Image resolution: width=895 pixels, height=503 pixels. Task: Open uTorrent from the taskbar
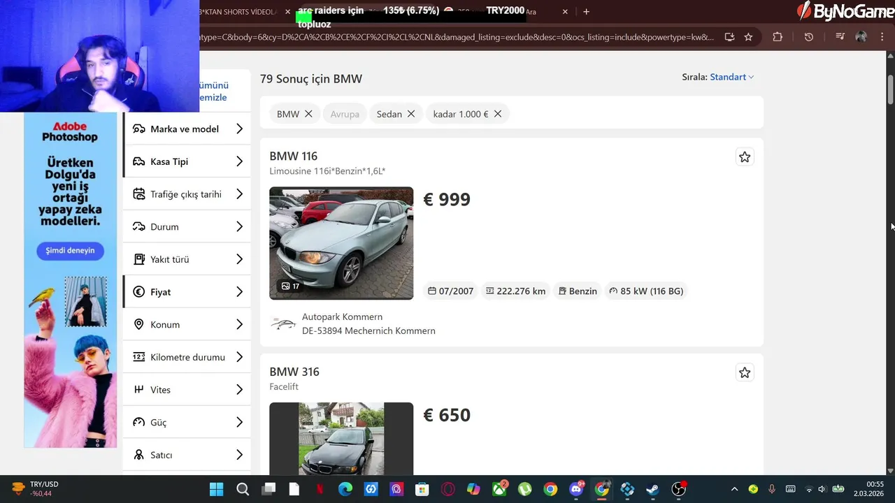coord(525,489)
